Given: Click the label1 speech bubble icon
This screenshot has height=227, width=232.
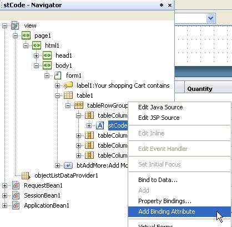Looking at the screenshot, I should [x=68, y=85].
